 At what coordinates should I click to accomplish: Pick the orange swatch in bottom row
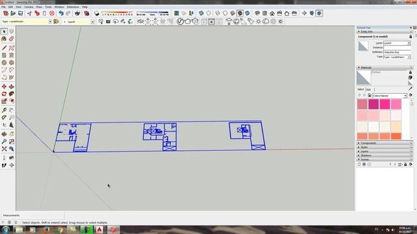coord(396,136)
